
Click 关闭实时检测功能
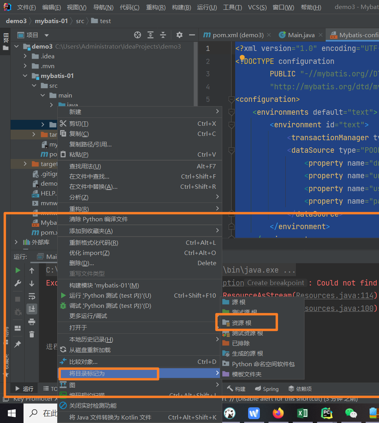(x=140, y=405)
